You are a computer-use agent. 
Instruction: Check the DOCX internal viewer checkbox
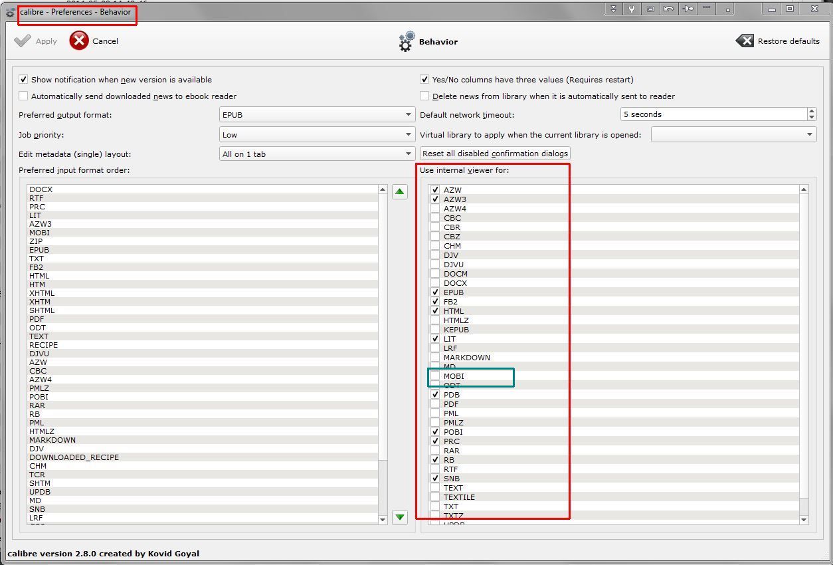click(435, 283)
